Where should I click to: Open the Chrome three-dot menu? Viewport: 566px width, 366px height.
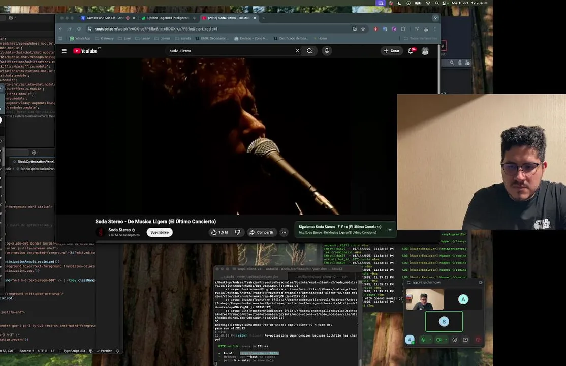(x=435, y=29)
